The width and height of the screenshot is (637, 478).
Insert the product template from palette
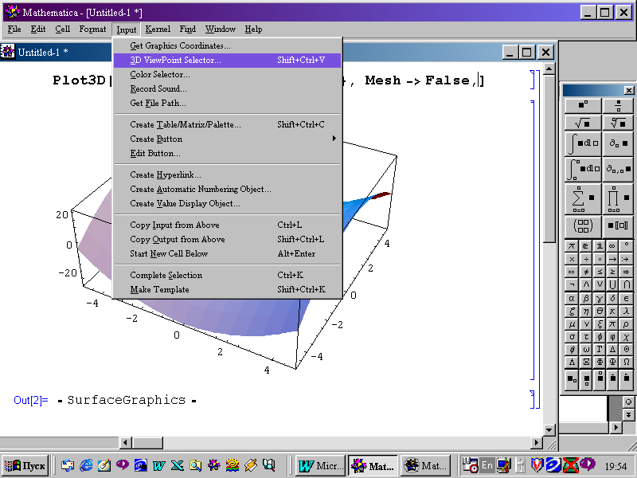click(618, 198)
